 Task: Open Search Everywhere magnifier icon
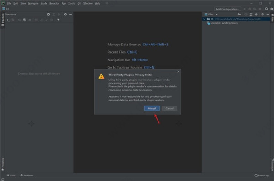tap(266, 9)
